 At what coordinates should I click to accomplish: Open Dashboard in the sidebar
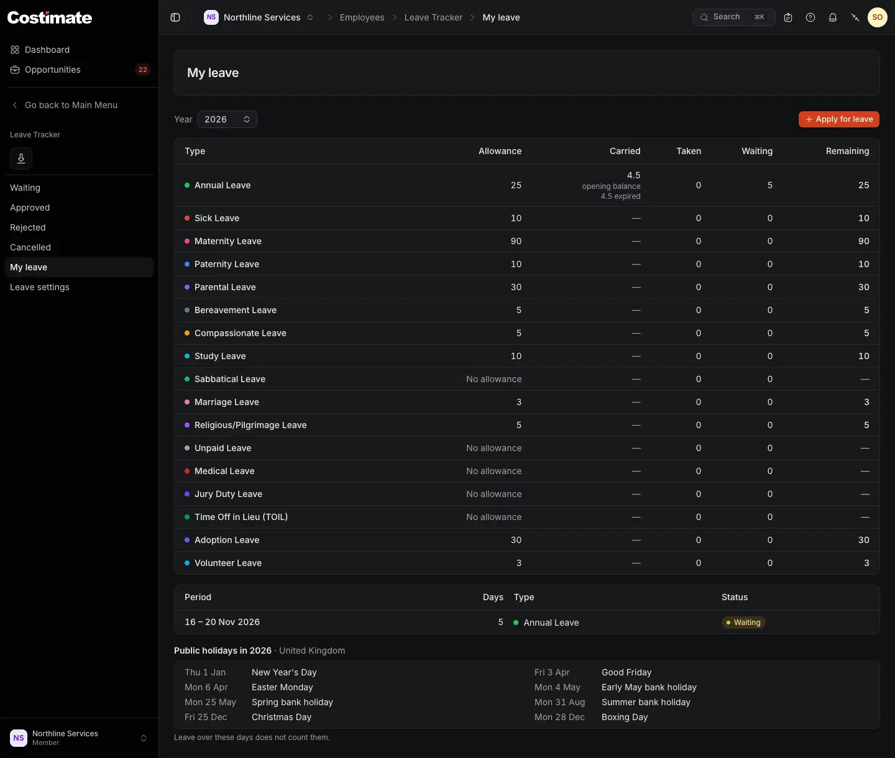(x=79, y=50)
